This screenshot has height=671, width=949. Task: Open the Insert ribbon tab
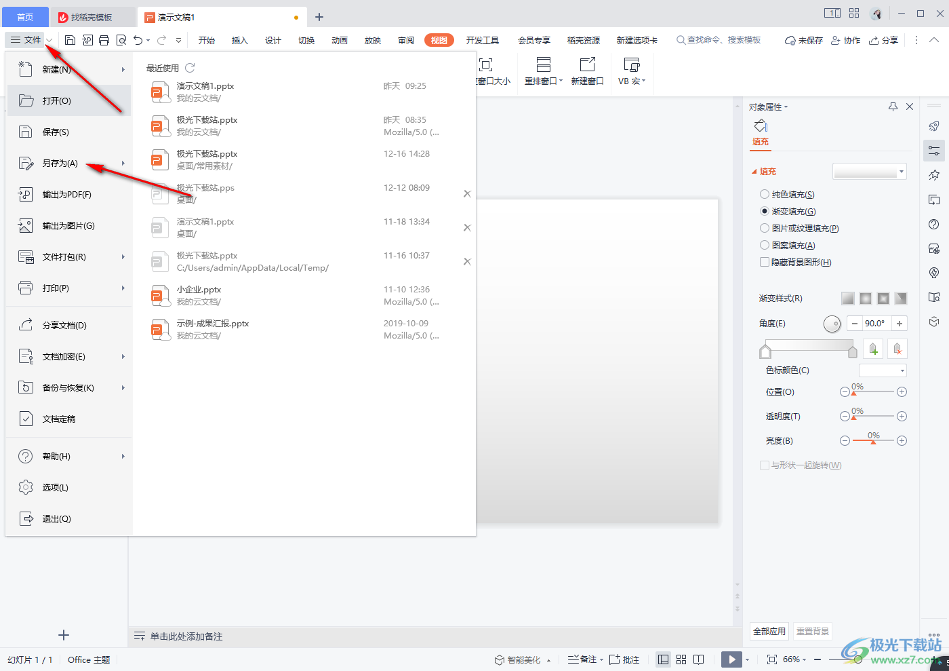click(x=240, y=41)
